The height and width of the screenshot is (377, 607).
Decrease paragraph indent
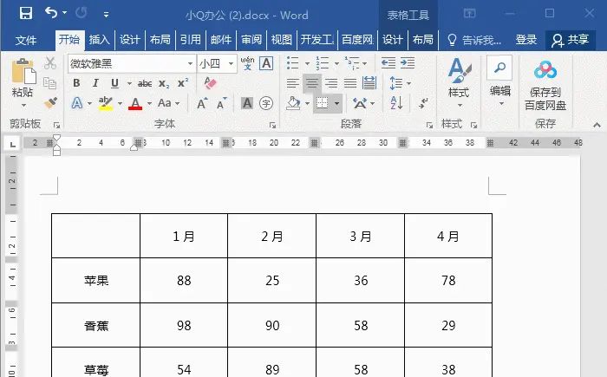(x=388, y=63)
